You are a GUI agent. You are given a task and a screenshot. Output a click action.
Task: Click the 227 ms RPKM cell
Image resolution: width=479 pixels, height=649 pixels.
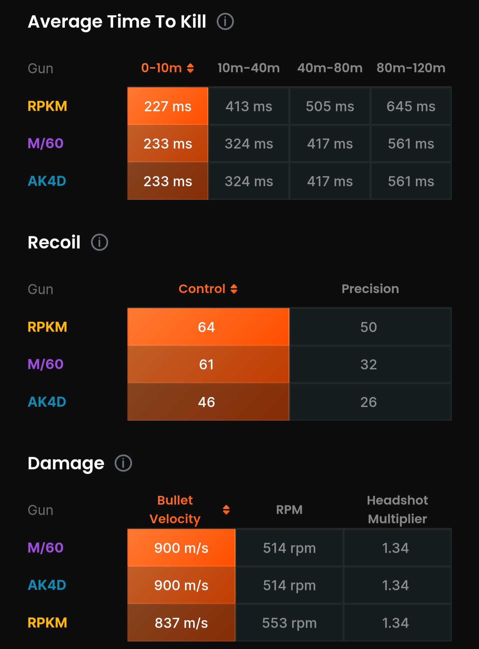coord(168,106)
